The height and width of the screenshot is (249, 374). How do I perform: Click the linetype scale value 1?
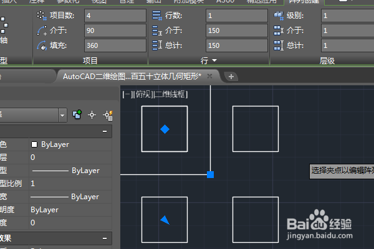click(70, 184)
